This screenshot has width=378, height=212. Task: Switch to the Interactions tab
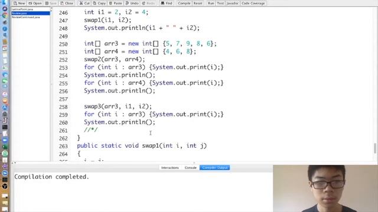(x=170, y=167)
